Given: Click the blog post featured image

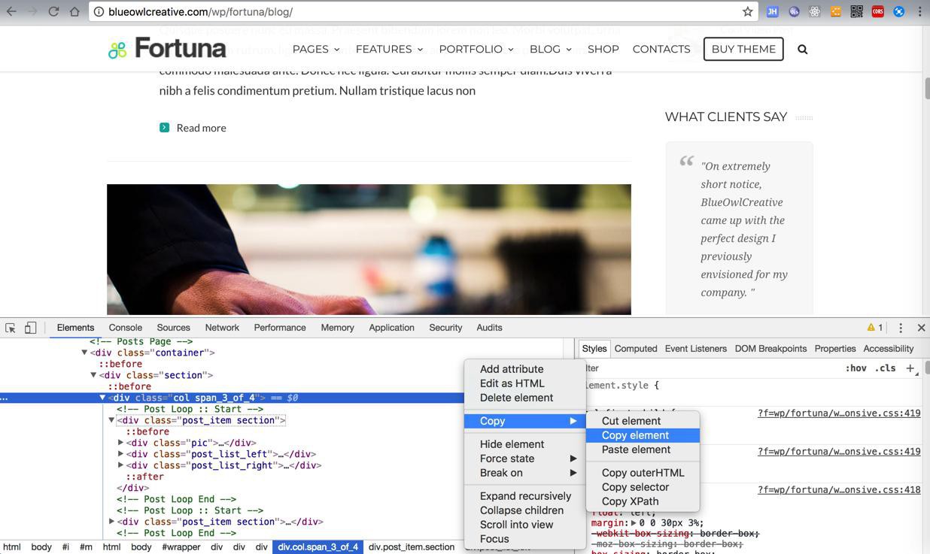Looking at the screenshot, I should tap(369, 250).
